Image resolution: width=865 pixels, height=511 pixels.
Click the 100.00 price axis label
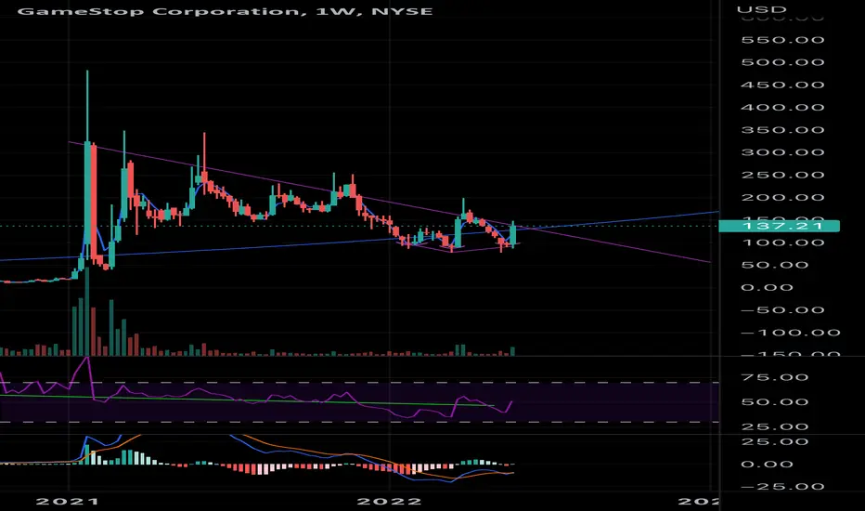pos(782,243)
